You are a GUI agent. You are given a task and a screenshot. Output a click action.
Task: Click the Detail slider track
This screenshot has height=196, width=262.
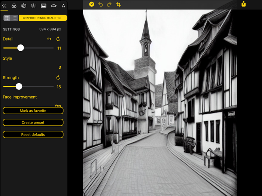point(28,48)
